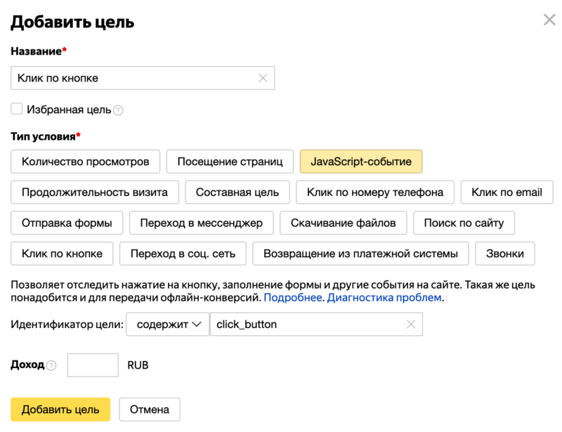Choose Отправка формы condition type
Viewport: 562px width, 432px height.
(x=67, y=223)
